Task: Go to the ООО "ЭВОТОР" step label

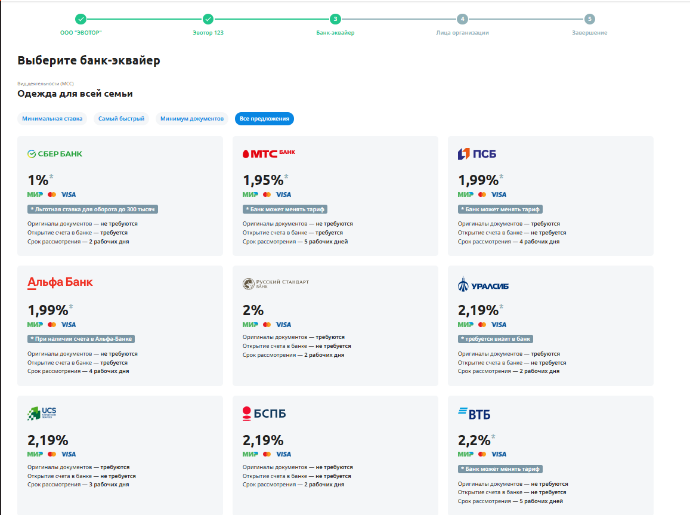Action: coord(81,33)
